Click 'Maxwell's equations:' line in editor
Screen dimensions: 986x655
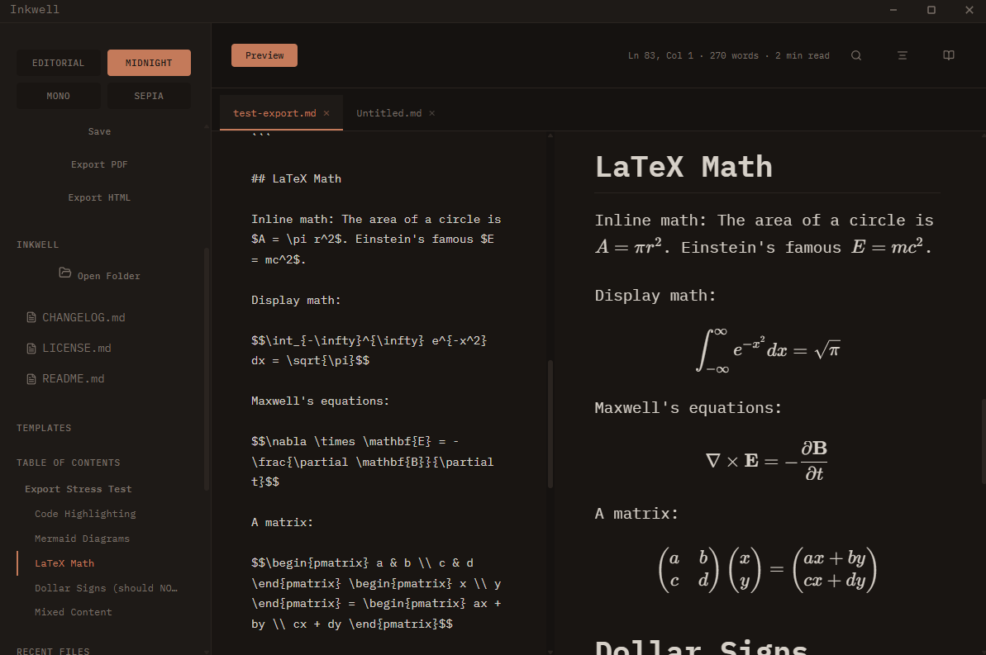320,401
